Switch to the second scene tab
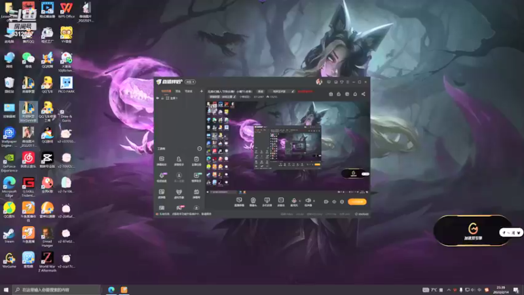This screenshot has width=524, height=295. [x=178, y=91]
